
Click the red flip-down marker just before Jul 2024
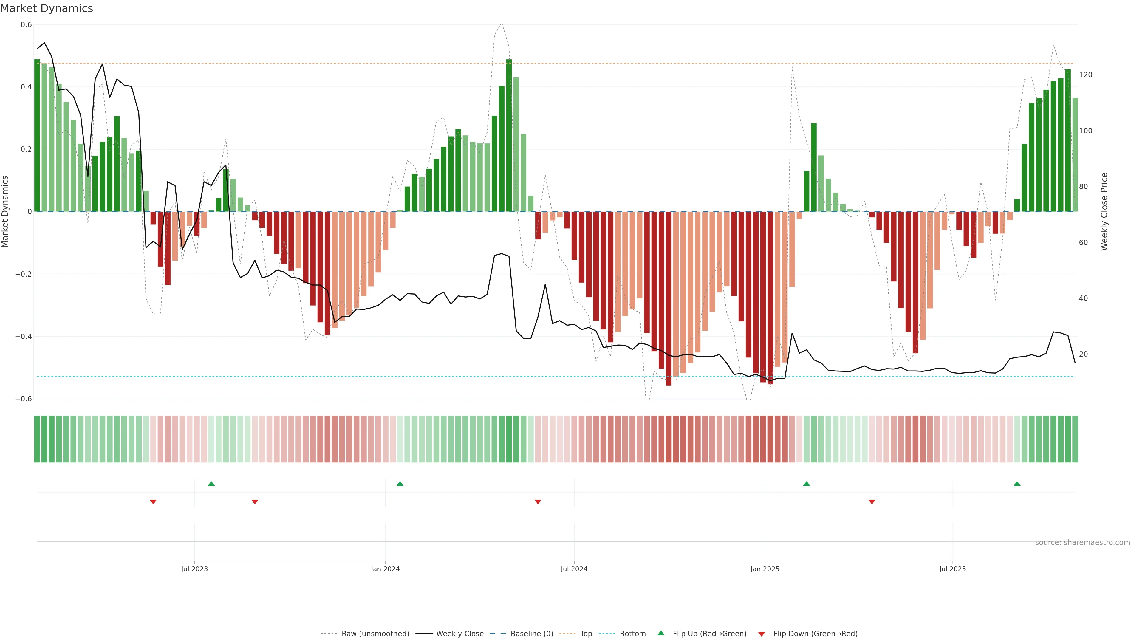pos(538,502)
